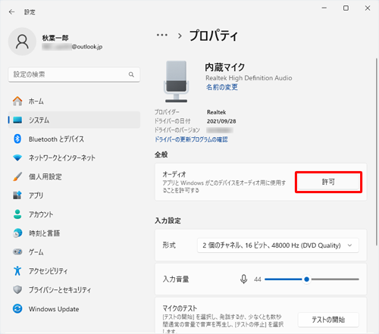The height and width of the screenshot is (334, 379).
Task: Open アプリ settings
Action: click(x=74, y=195)
